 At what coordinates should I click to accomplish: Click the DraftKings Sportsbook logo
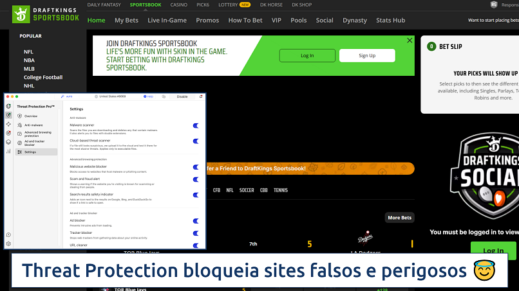tap(46, 13)
